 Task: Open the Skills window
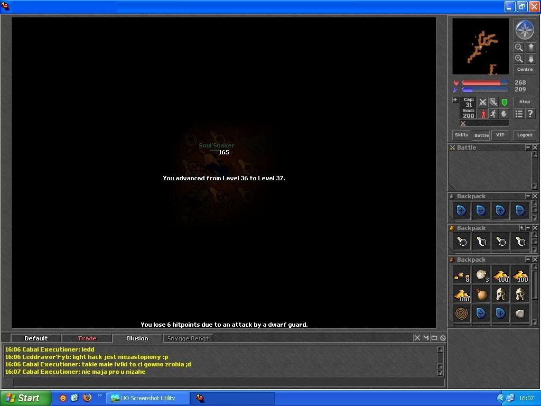click(x=461, y=135)
